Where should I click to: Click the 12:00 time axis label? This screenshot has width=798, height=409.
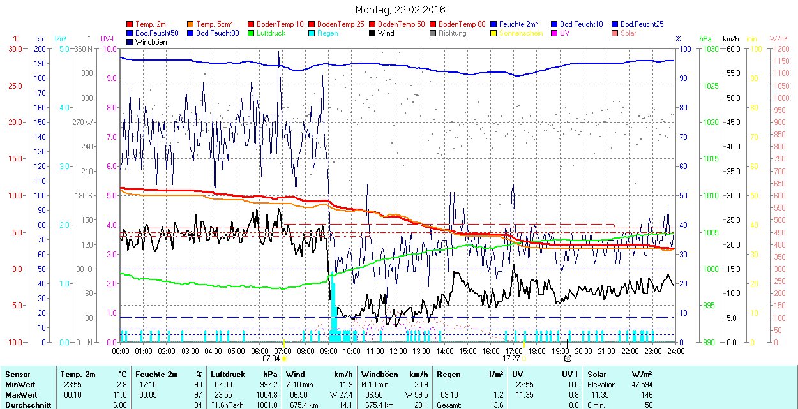pyautogui.click(x=398, y=351)
